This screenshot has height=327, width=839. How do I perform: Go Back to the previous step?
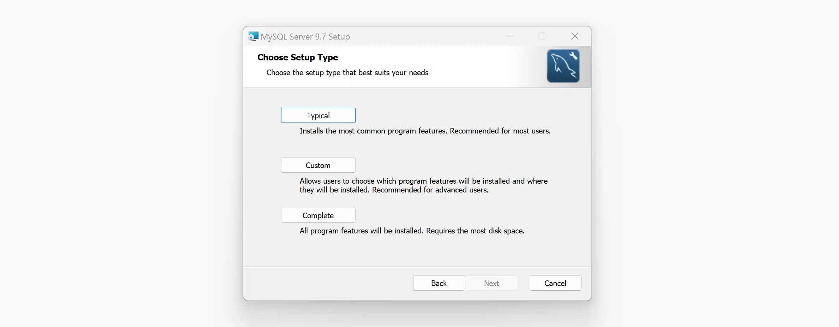point(439,283)
